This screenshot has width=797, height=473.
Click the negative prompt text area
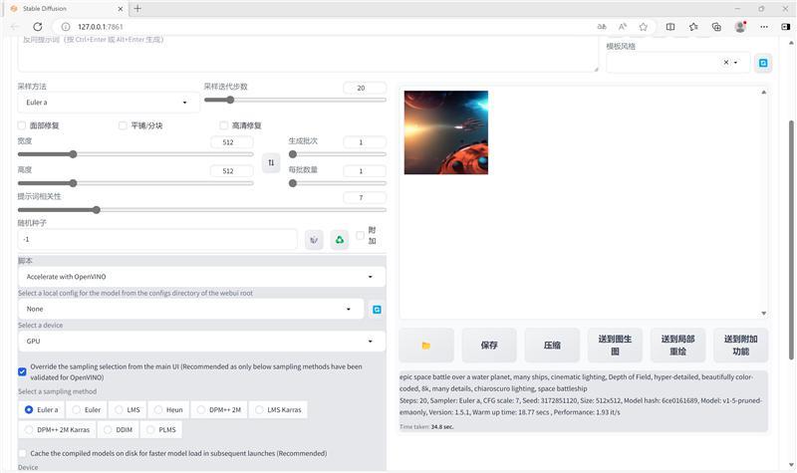[x=308, y=54]
